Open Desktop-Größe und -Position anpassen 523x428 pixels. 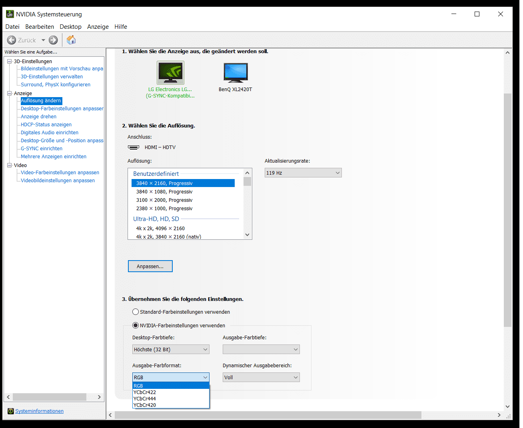pos(62,141)
